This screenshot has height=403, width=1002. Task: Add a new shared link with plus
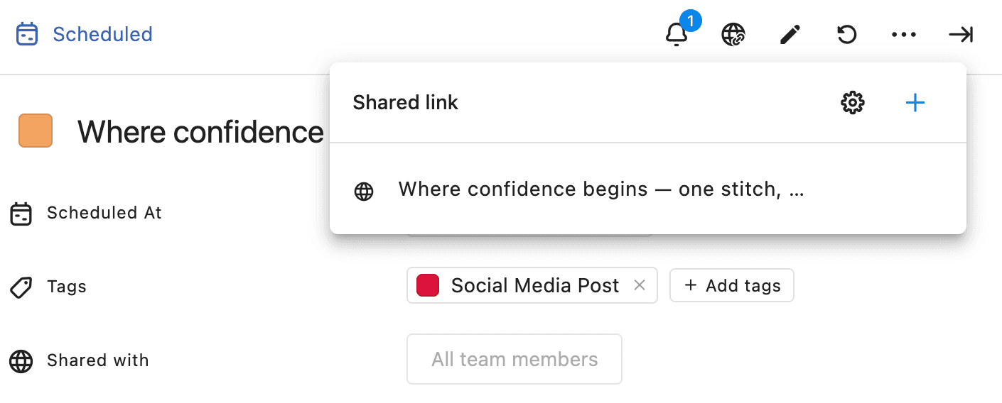(x=915, y=103)
